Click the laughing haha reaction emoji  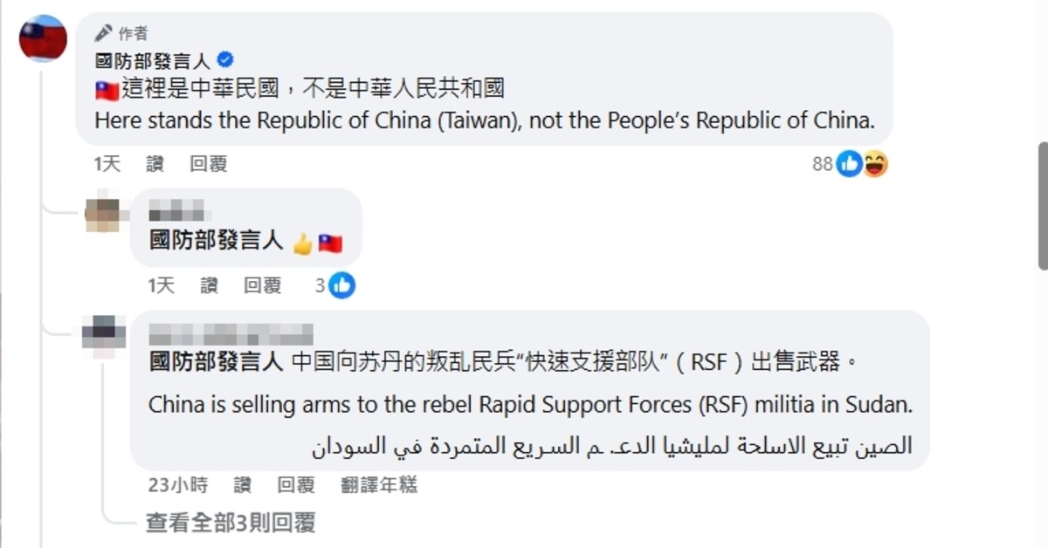pyautogui.click(x=875, y=163)
